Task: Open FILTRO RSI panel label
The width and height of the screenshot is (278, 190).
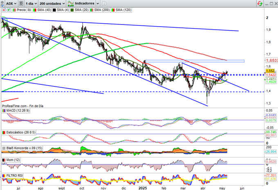Action: (x=14, y=175)
